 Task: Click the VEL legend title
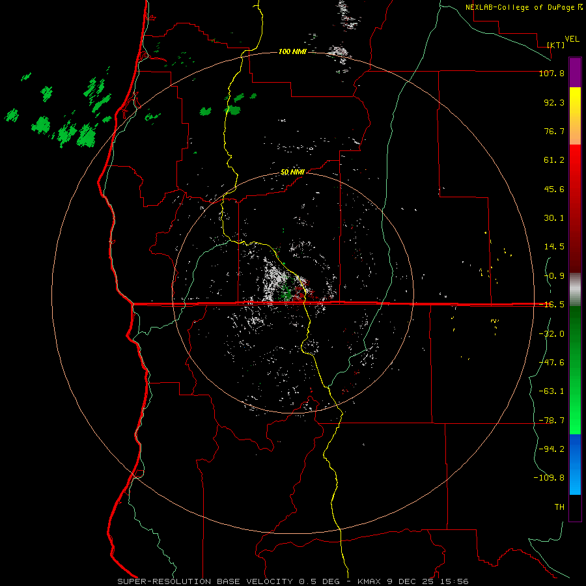point(572,39)
